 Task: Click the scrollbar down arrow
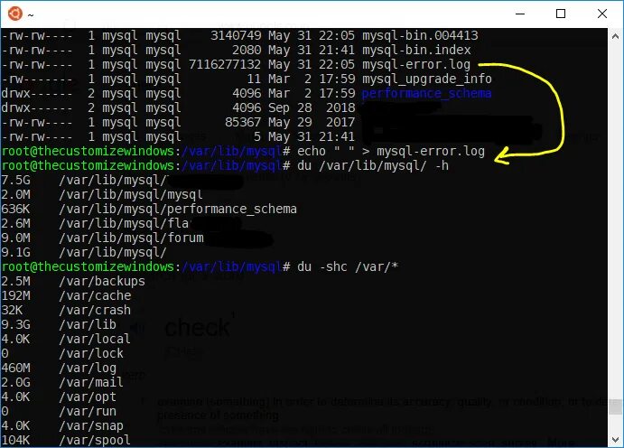[615, 440]
